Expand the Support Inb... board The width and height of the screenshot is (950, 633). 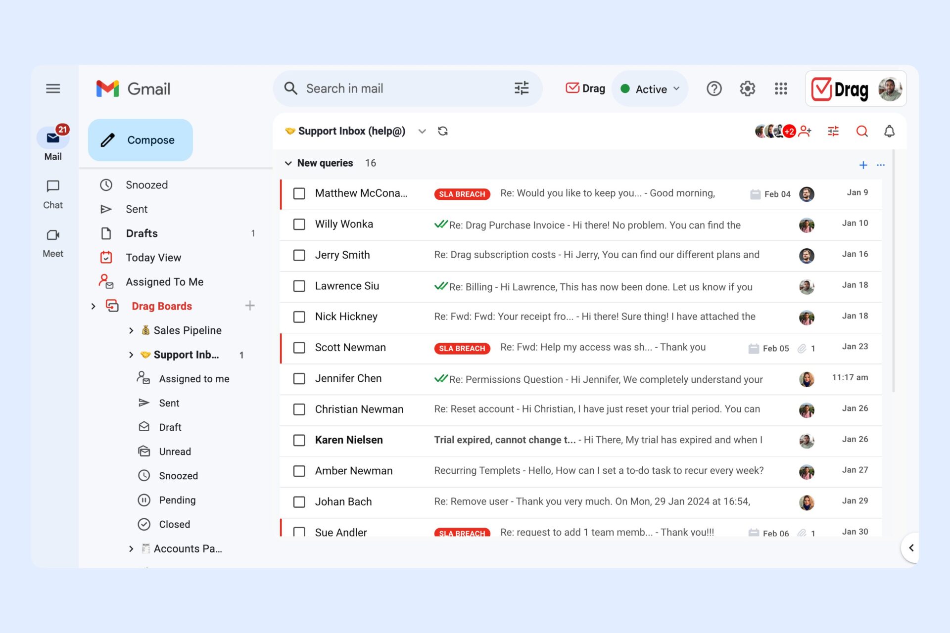pos(131,355)
